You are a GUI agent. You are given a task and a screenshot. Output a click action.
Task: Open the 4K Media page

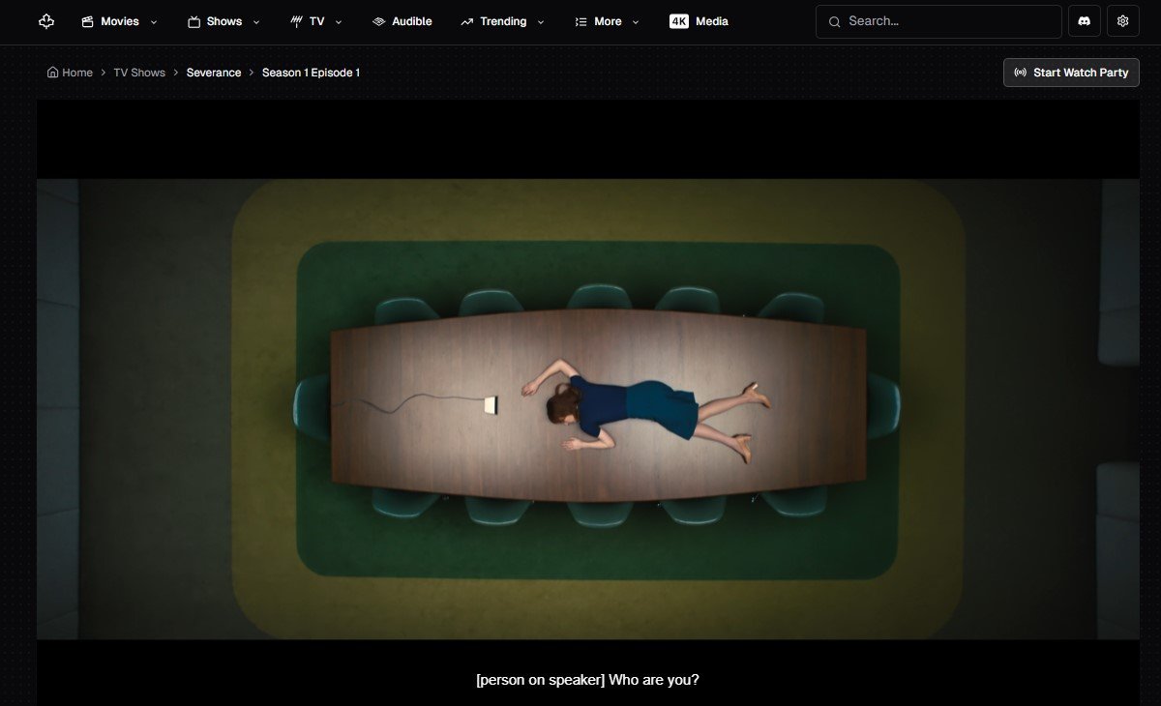(699, 21)
